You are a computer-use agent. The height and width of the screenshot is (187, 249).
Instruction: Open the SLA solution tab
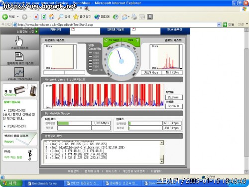tap(174, 29)
